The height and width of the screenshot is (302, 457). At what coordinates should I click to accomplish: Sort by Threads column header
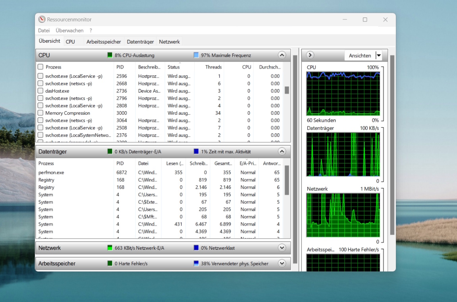[x=213, y=67]
